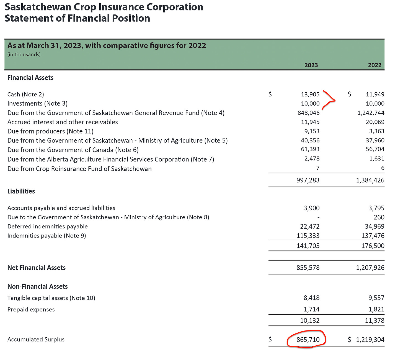This screenshot has height=357, width=403.
Task: Select net financial assets 1,207,926
Action: (370, 268)
